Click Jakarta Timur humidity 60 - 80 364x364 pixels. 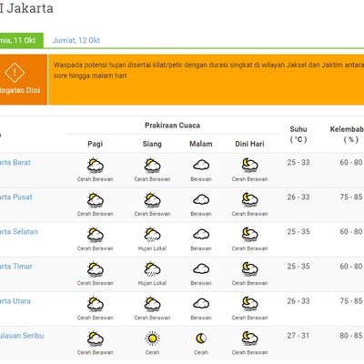351,267
